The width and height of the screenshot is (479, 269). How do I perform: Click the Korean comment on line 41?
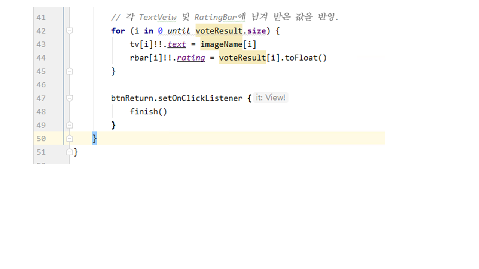[x=225, y=17]
